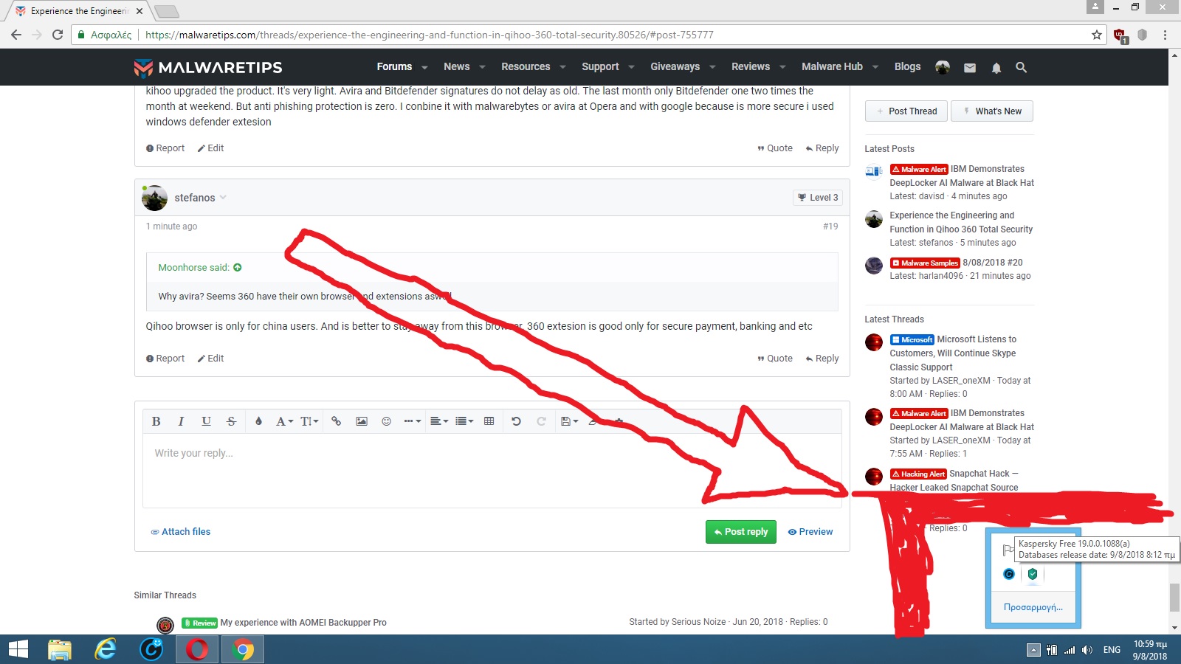
Task: Click the insert link icon
Action: pyautogui.click(x=336, y=421)
